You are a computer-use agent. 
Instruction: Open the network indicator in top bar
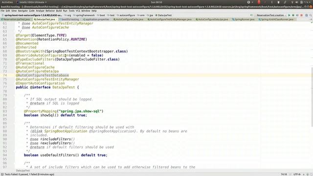[292, 2]
